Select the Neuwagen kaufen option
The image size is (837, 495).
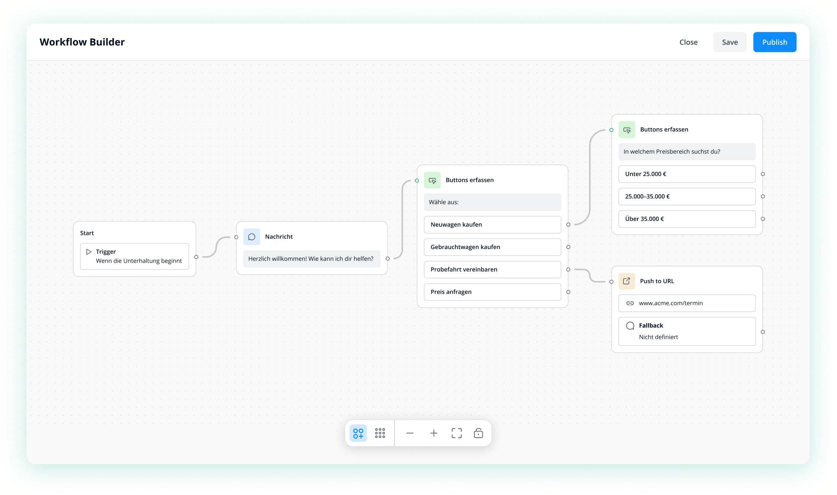point(492,225)
